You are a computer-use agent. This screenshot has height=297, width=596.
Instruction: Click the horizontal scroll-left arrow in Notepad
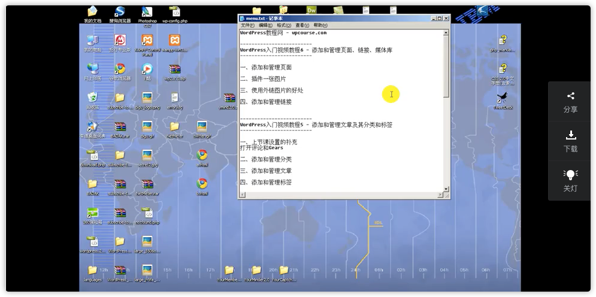pyautogui.click(x=243, y=195)
